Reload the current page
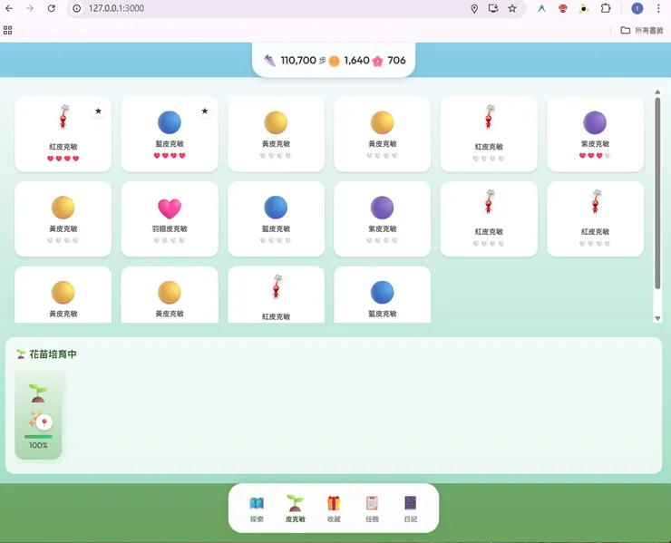Image resolution: width=671 pixels, height=543 pixels. [52, 8]
